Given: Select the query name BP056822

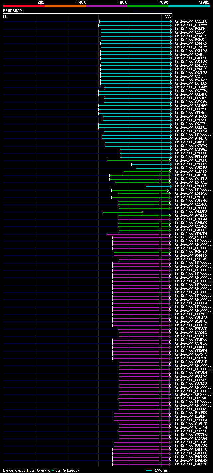Looking at the screenshot, I should [x=13, y=11].
